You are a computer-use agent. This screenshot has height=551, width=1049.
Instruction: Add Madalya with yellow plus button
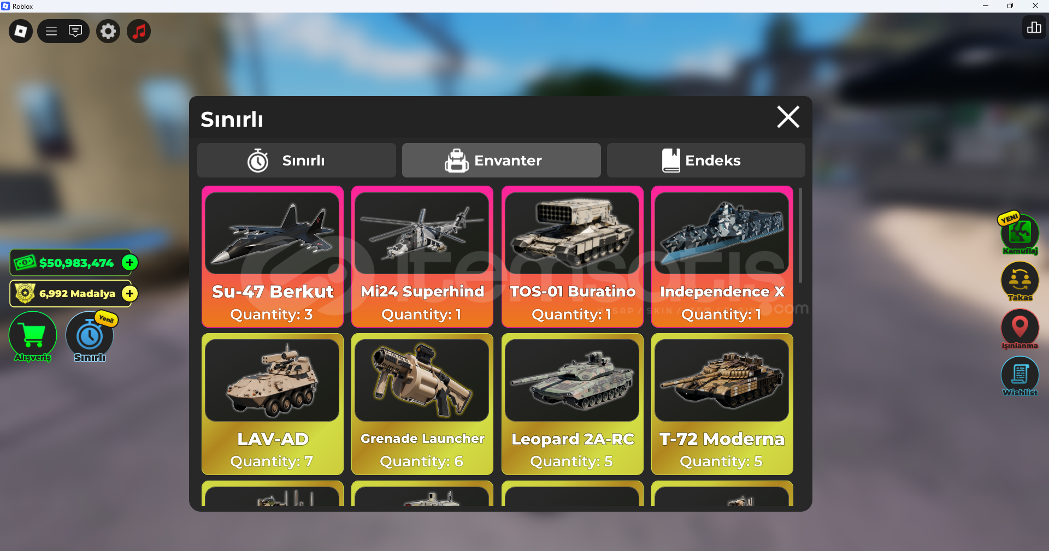(129, 294)
